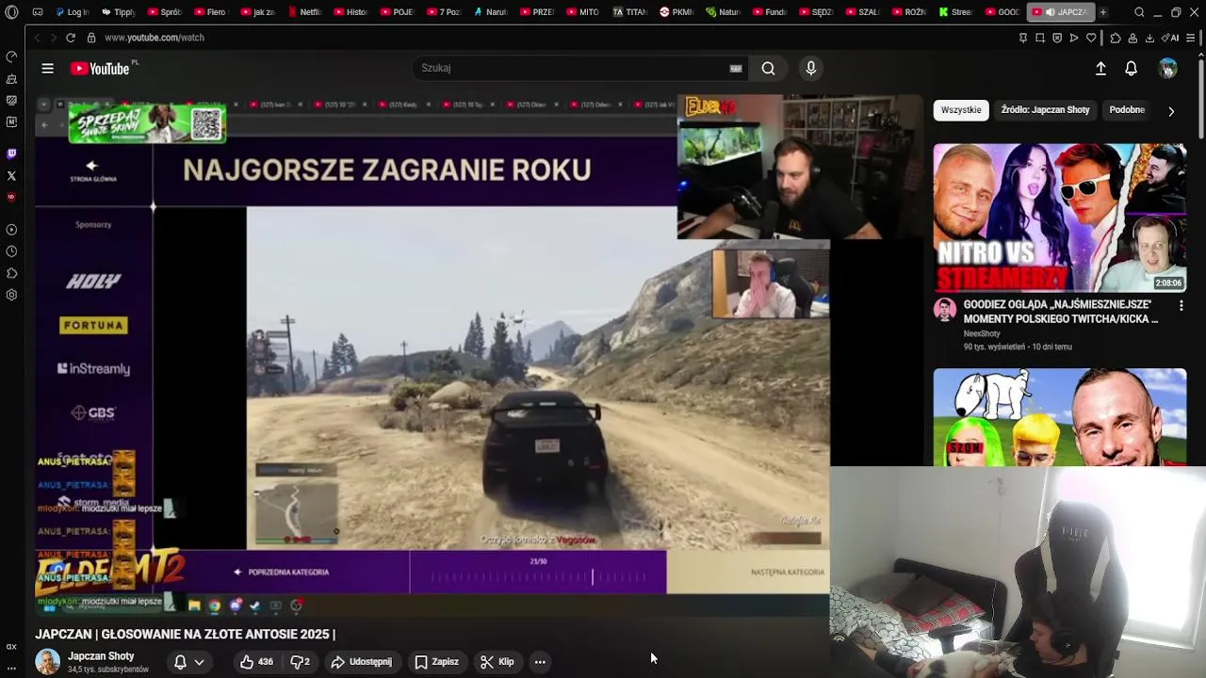
Task: Select the Podobne filter chip
Action: click(1127, 110)
